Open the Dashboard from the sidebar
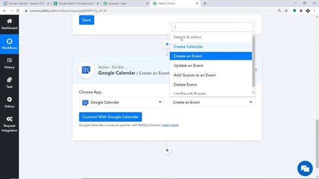This screenshot has height=179, width=319. [x=9, y=24]
